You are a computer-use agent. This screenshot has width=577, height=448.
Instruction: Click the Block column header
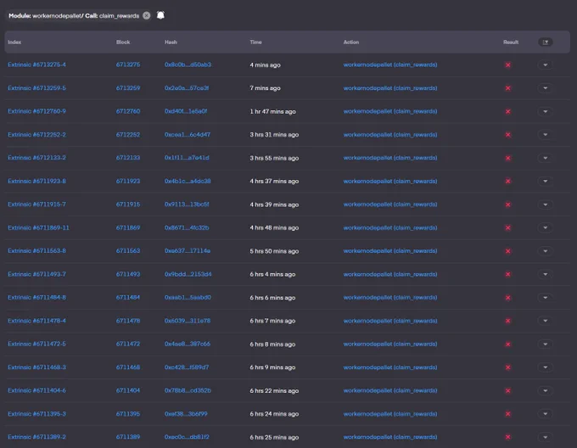(123, 42)
